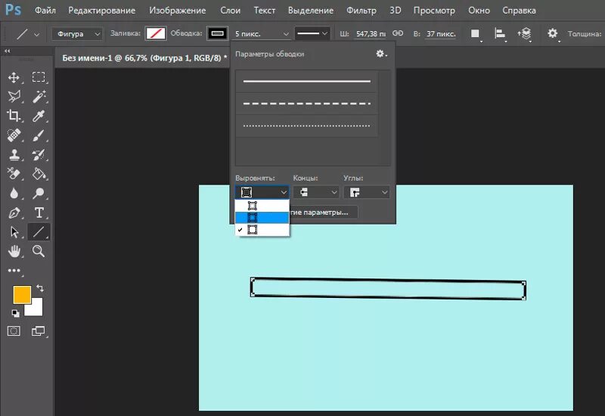Open the Углы corners dropdown
The height and width of the screenshot is (416, 605).
[366, 192]
